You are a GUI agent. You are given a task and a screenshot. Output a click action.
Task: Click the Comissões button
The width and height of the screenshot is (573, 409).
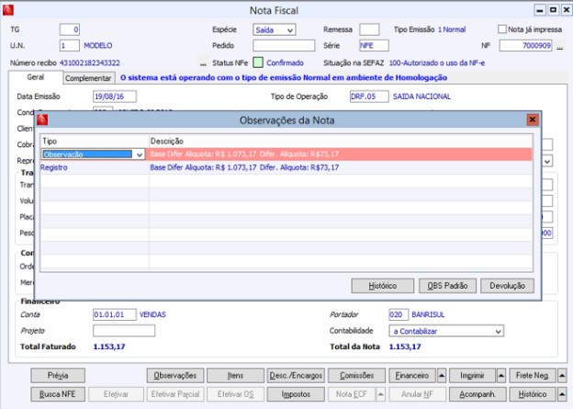point(356,375)
